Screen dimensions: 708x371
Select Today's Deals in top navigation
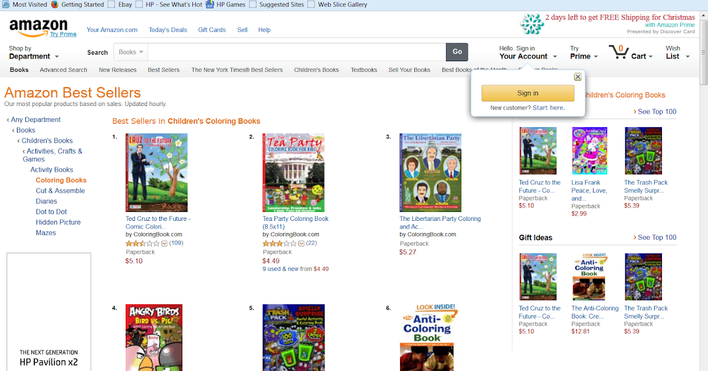click(168, 30)
